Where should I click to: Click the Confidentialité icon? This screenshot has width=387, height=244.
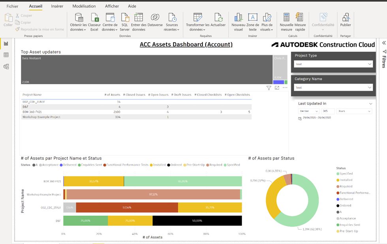323,17
